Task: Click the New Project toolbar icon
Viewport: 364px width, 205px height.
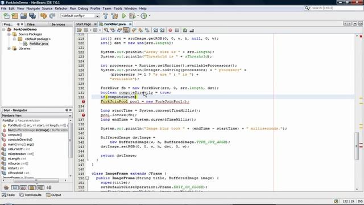Action: pos(15,16)
